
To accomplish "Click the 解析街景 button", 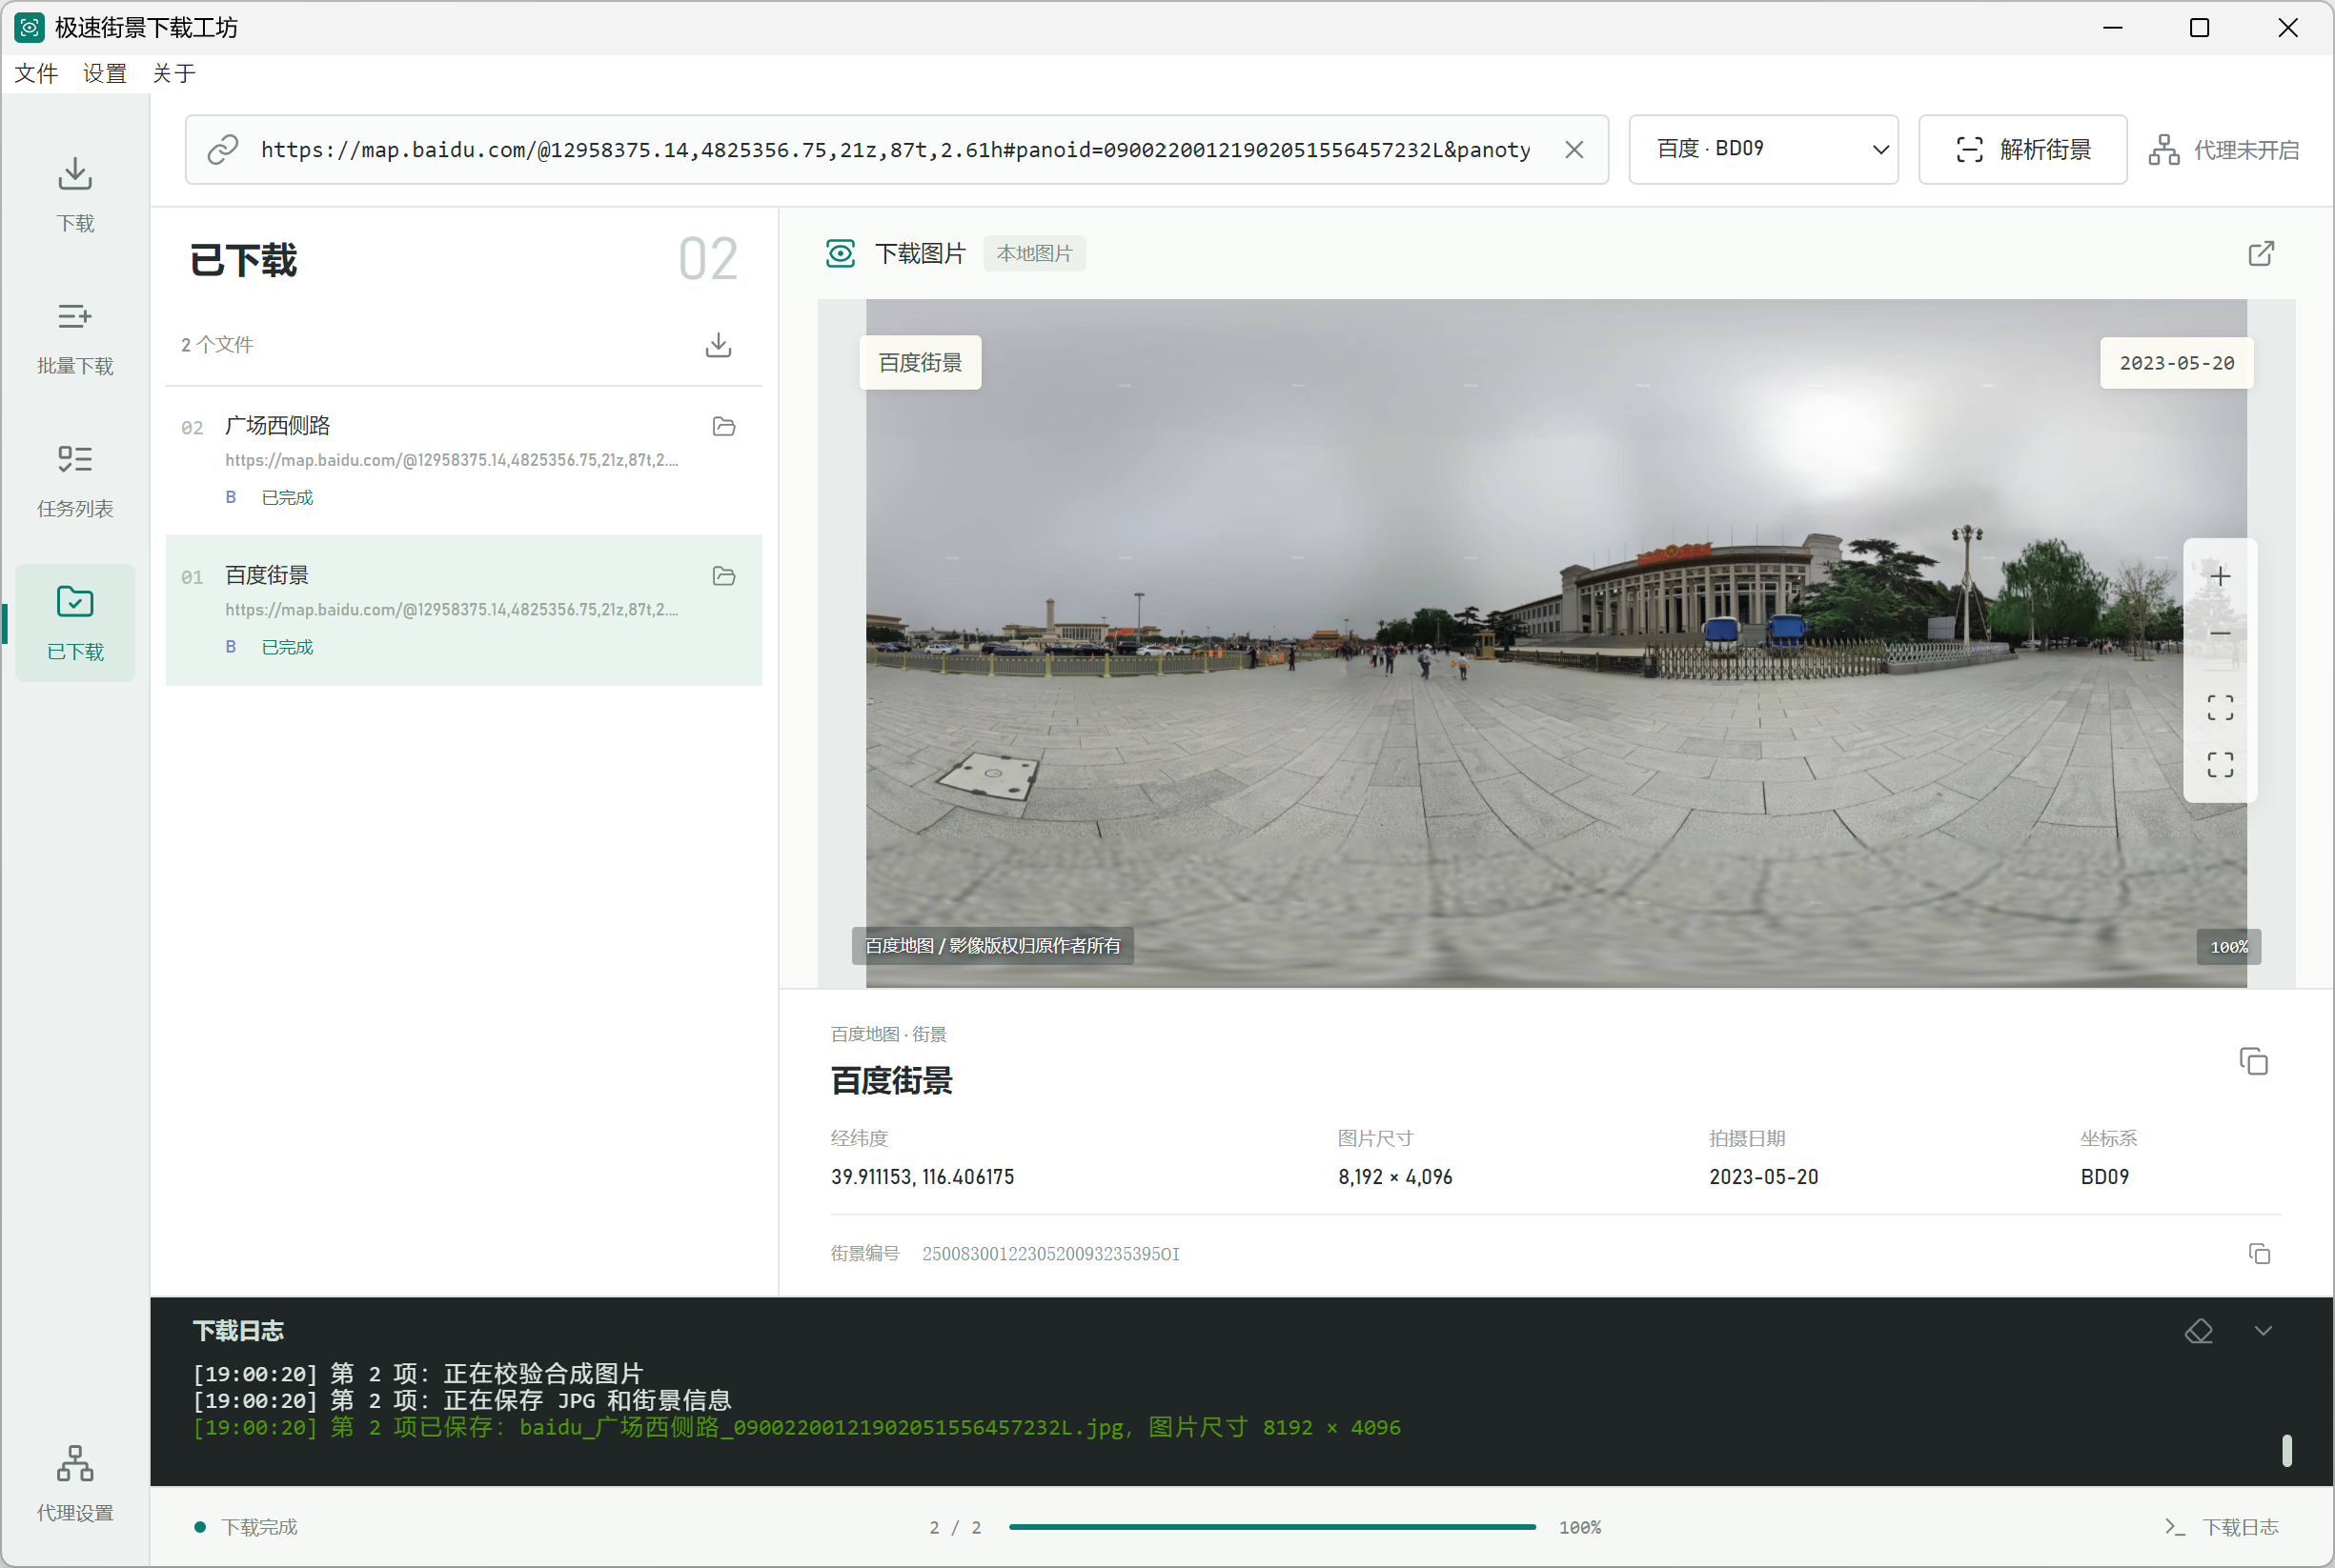I will (x=2021, y=150).
